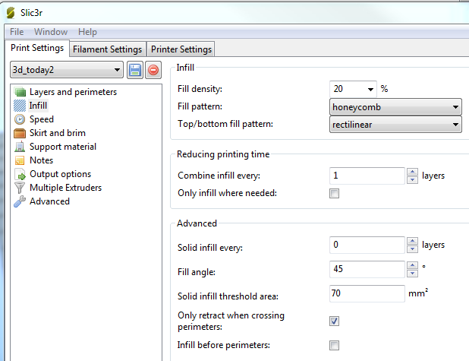The image size is (469, 361).
Task: Increase Combine infill every value
Action: tap(412, 172)
